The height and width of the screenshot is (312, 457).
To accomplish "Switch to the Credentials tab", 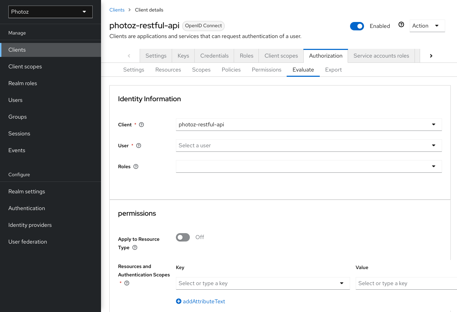I will tap(214, 56).
